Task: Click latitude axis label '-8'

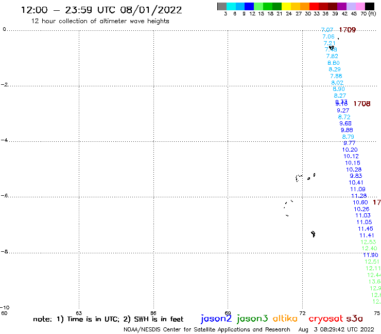Action: [4, 252]
